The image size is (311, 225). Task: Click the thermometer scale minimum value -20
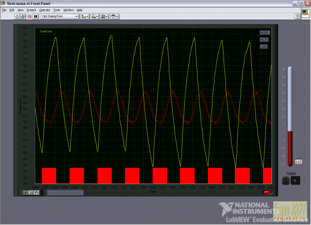(x=283, y=164)
